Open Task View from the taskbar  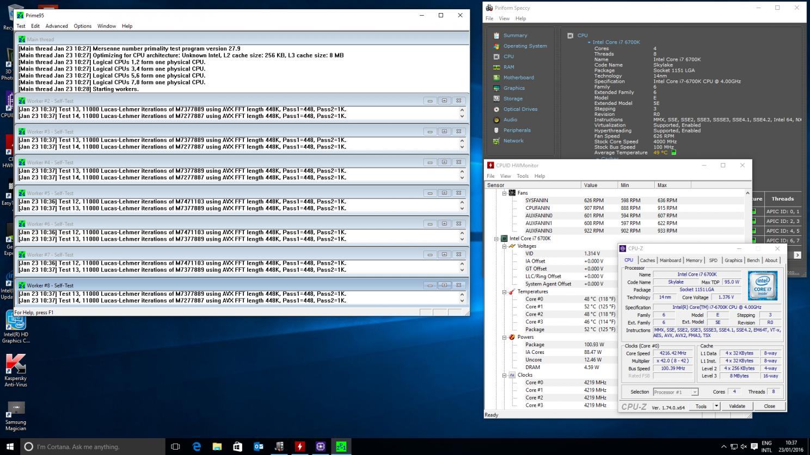[x=175, y=446]
